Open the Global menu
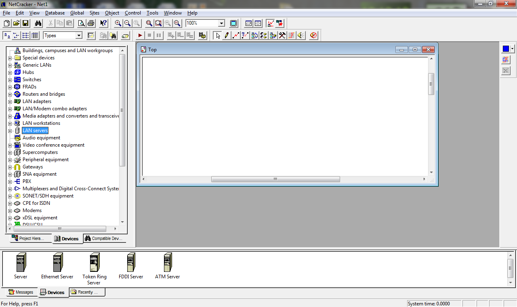The width and height of the screenshot is (517, 307). 77,13
